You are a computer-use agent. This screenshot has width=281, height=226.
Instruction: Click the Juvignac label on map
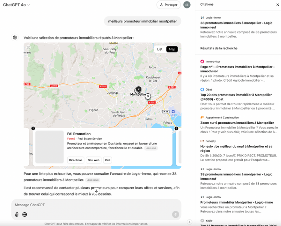point(113,93)
